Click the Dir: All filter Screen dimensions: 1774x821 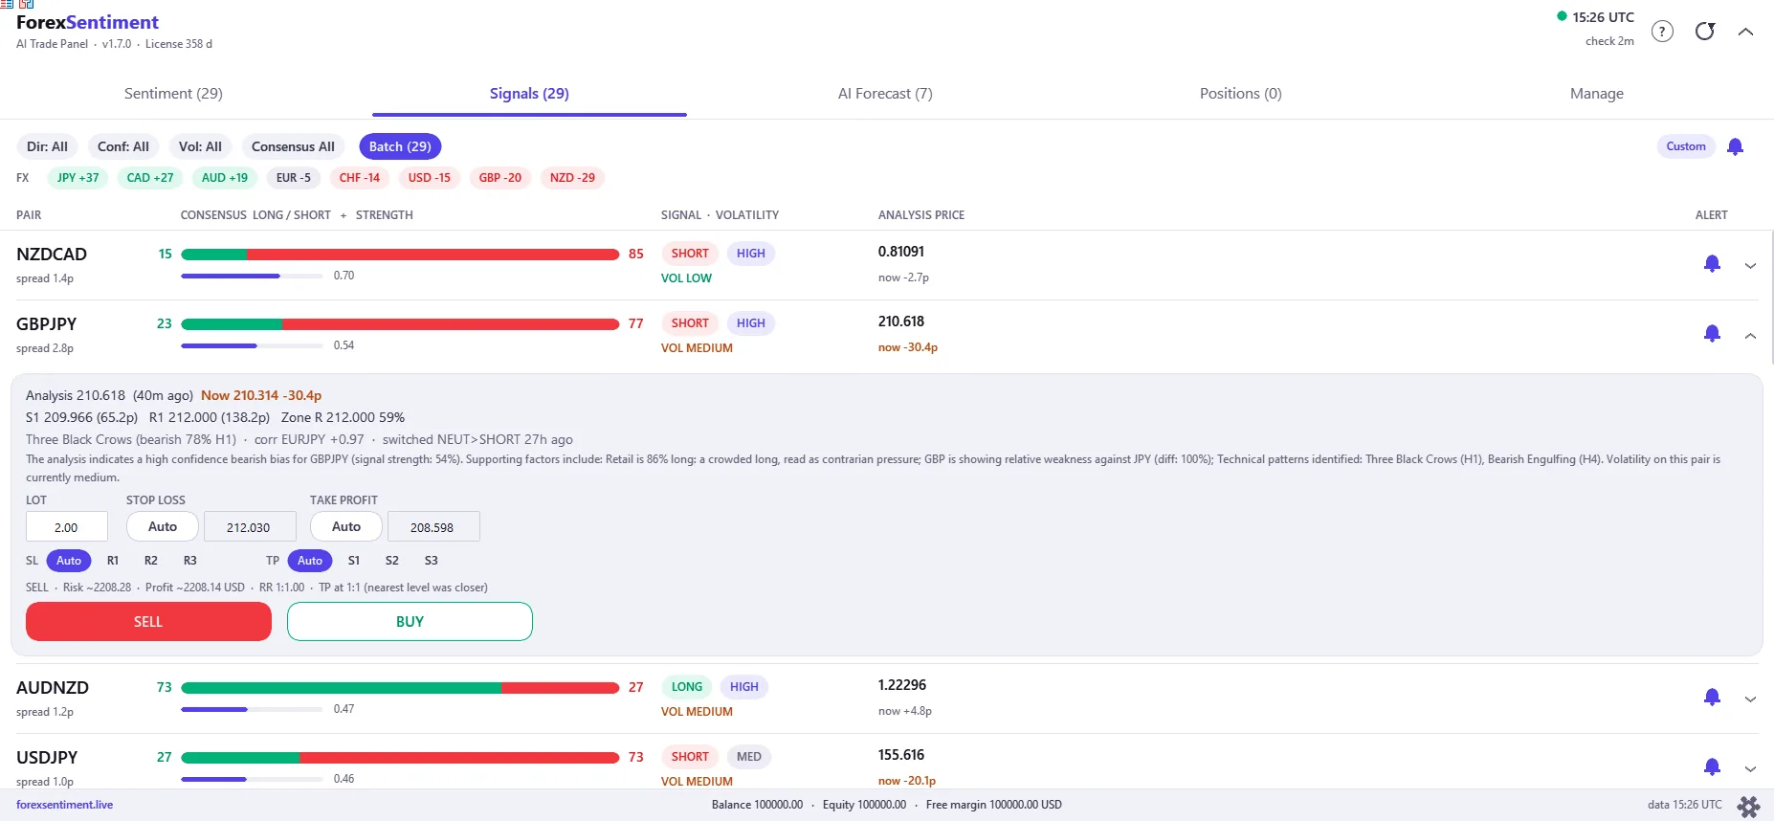coord(47,146)
